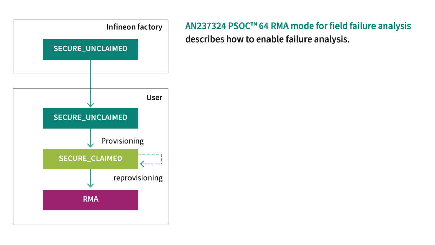Viewport: 435px width, 245px height.
Task: Click the dashed reprovisioning loop arrow
Action: [161, 159]
